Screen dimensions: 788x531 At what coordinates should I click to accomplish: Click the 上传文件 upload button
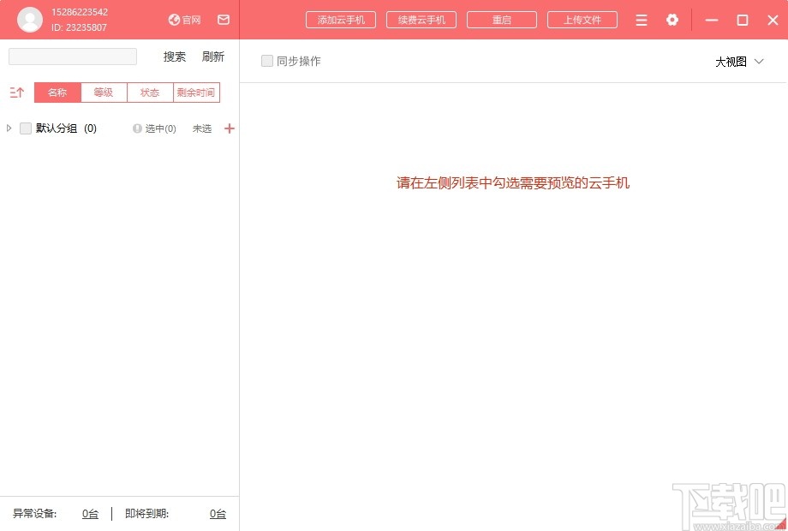coord(582,19)
